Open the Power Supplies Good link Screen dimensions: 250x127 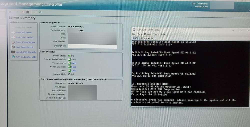coord(74,67)
